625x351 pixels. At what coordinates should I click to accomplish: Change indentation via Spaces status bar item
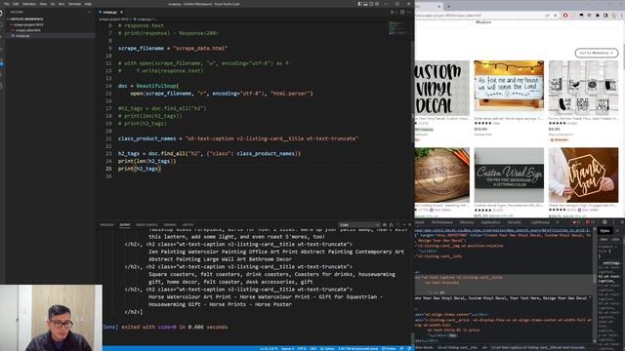(287, 349)
